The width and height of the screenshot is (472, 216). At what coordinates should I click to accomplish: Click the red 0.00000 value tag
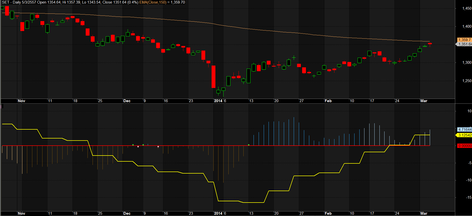tap(465, 146)
